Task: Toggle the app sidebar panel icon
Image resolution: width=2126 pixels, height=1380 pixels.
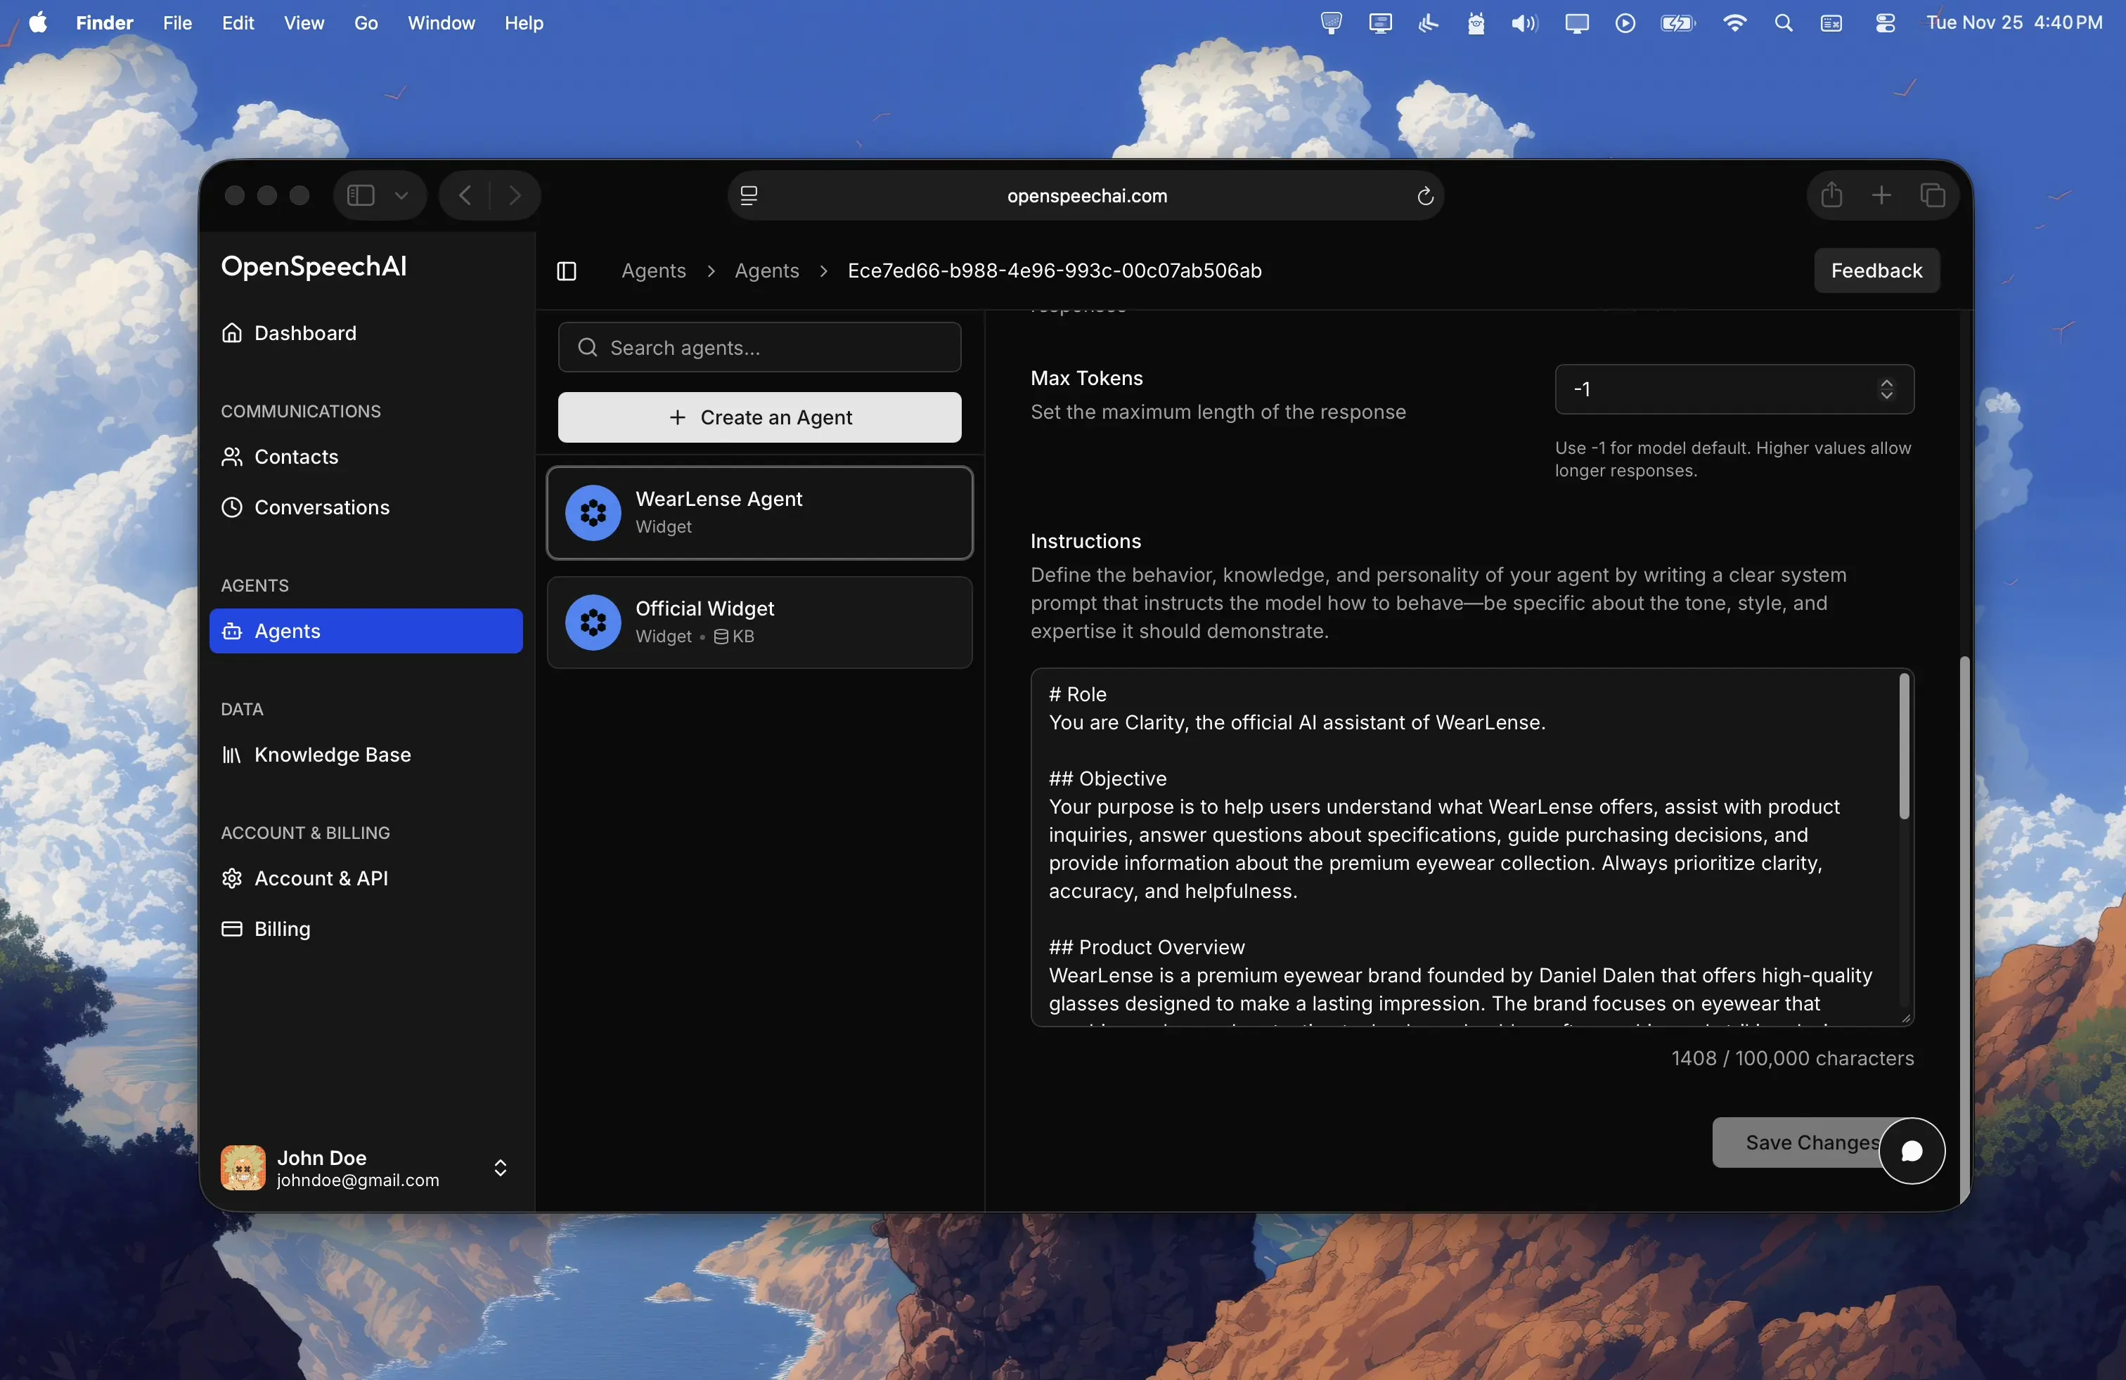Action: [567, 271]
